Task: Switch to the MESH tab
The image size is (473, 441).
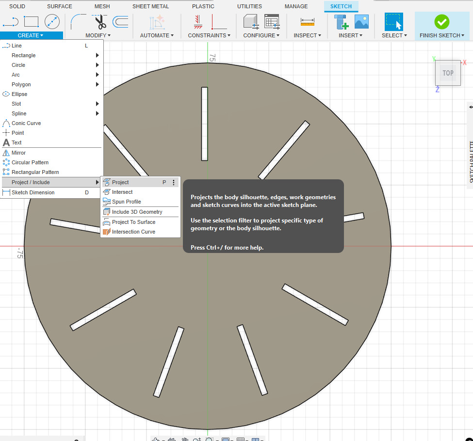Action: tap(102, 6)
